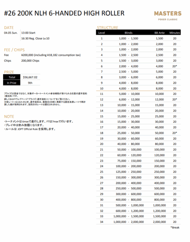Select level 23 blinds "75,000 - 150,000"
The image size is (190, 242).
(129, 161)
